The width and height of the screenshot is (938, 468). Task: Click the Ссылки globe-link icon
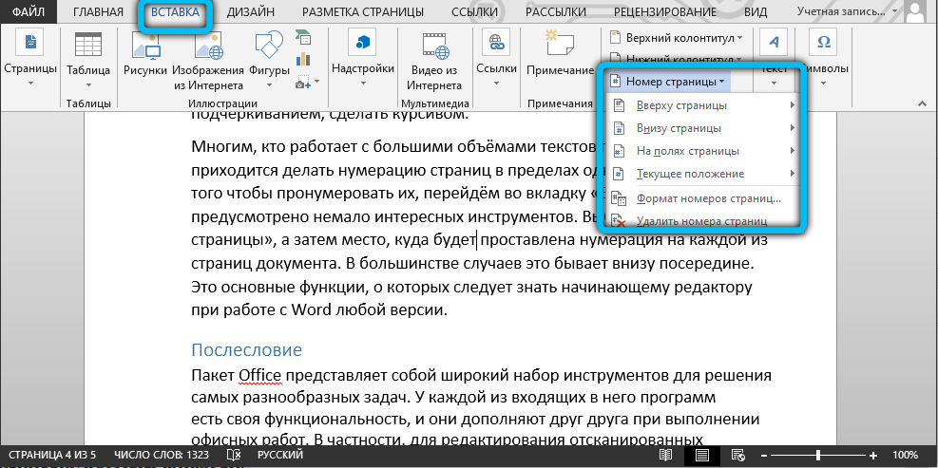pos(496,44)
